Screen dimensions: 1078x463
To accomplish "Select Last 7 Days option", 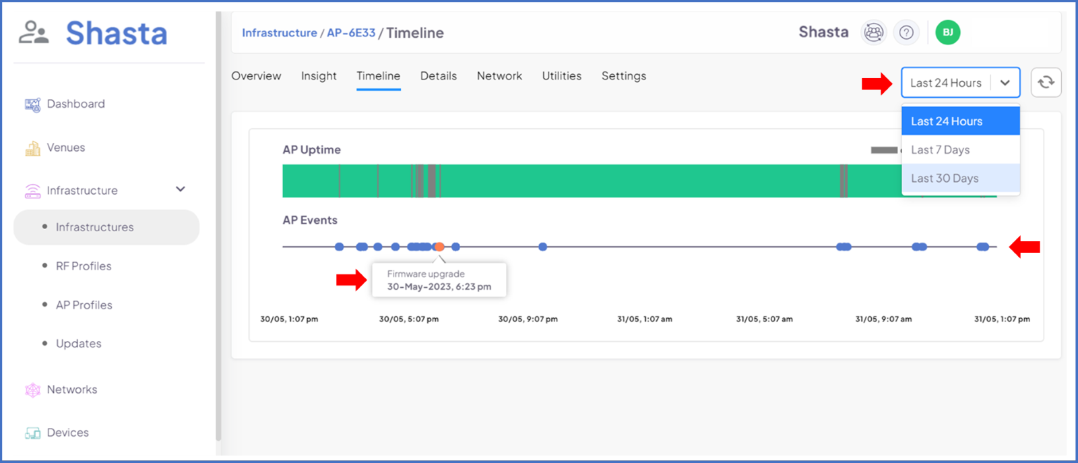I will coord(961,150).
